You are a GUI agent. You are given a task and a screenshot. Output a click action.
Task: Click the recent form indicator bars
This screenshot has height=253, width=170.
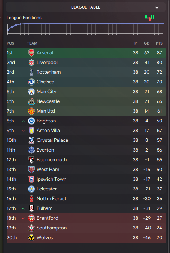point(150,18)
